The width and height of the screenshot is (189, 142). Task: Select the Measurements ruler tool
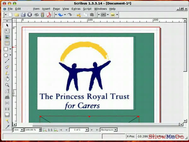[x=7, y=115]
